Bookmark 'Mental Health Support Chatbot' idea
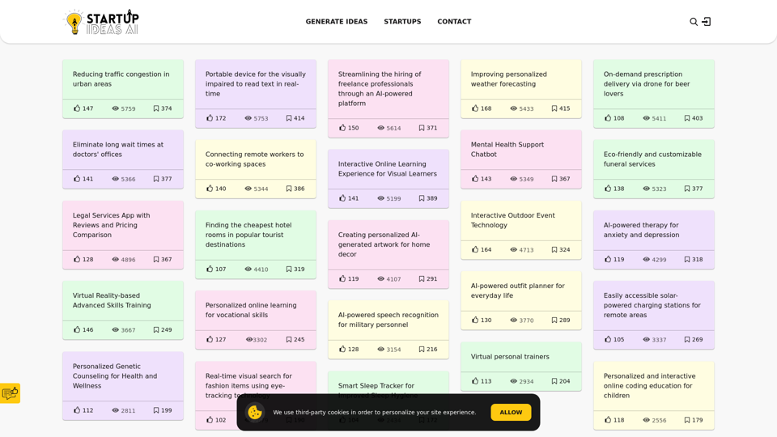The image size is (777, 437). pyautogui.click(x=554, y=179)
